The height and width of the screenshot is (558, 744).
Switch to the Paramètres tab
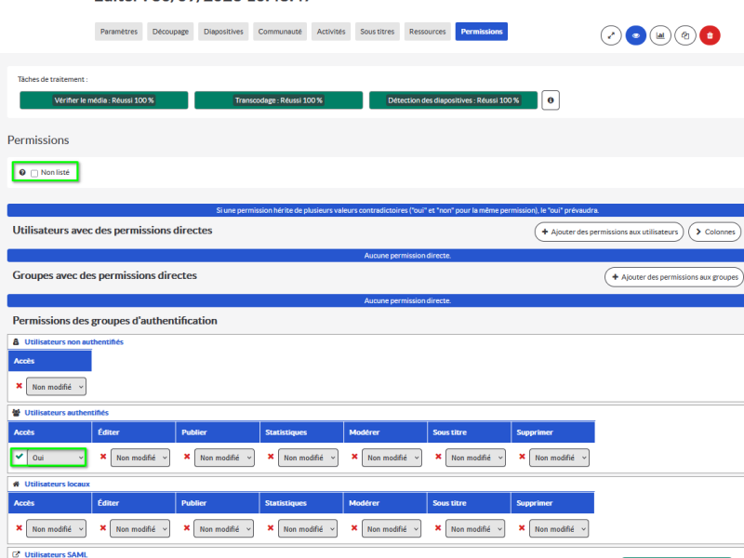[x=119, y=32]
